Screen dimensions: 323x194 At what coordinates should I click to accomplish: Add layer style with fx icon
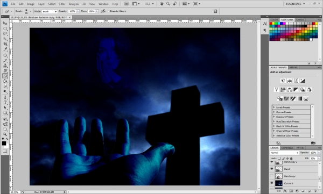285,191
